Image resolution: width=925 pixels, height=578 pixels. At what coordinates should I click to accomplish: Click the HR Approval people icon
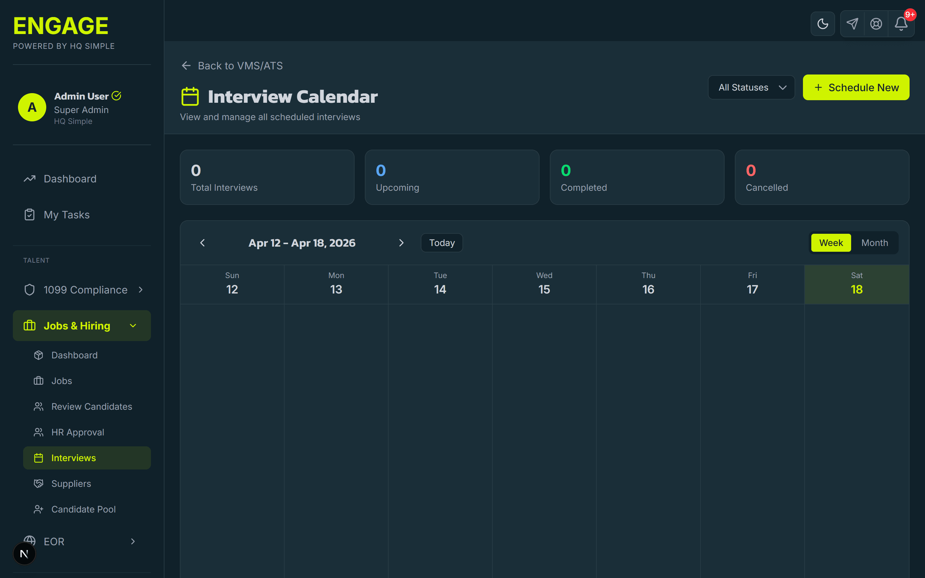pyautogui.click(x=39, y=432)
